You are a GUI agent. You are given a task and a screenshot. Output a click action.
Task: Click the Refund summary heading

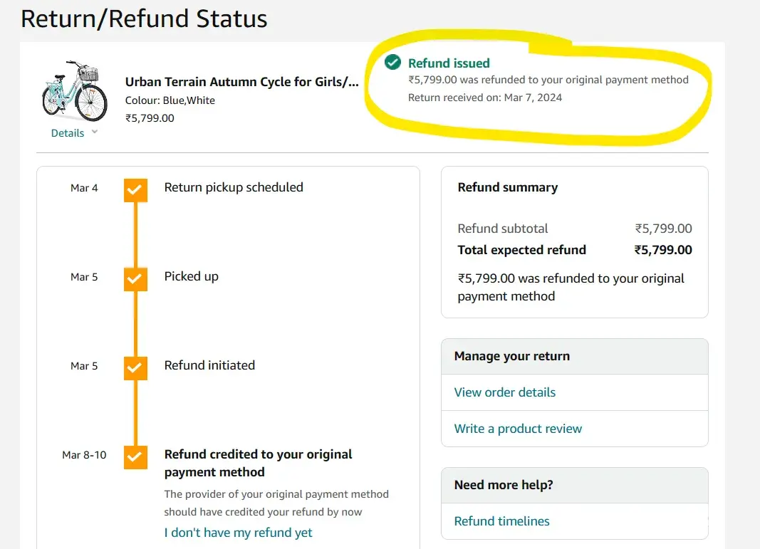click(x=508, y=187)
